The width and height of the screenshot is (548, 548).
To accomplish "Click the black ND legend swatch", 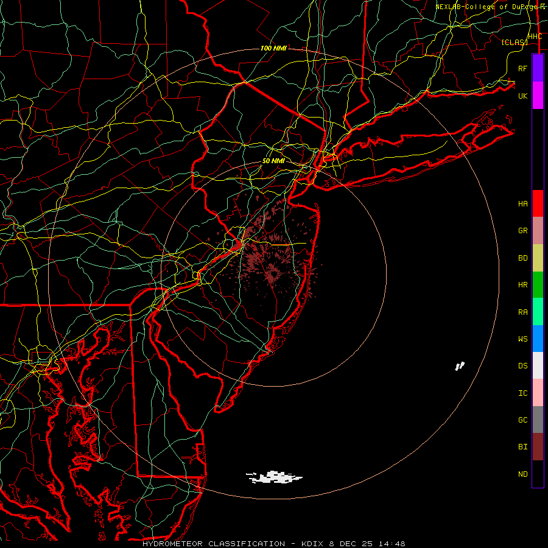I will (x=538, y=474).
